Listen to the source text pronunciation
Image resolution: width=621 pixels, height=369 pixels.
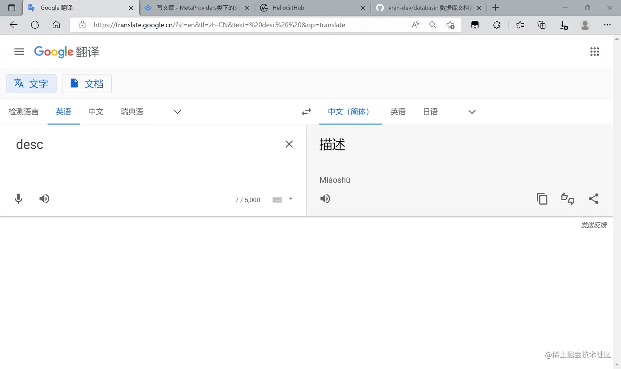tap(44, 199)
